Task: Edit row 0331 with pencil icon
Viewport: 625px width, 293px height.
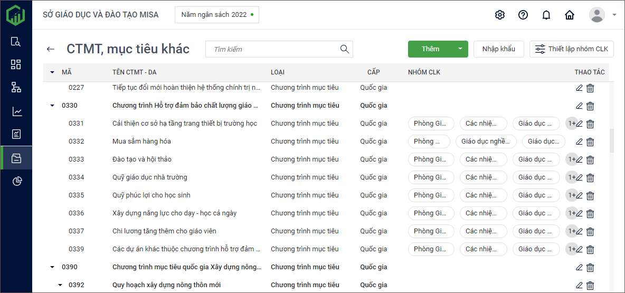Action: tap(579, 124)
